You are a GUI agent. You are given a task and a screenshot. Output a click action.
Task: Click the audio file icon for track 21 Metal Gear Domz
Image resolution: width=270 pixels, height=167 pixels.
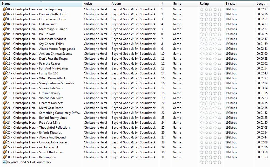tap(5, 108)
